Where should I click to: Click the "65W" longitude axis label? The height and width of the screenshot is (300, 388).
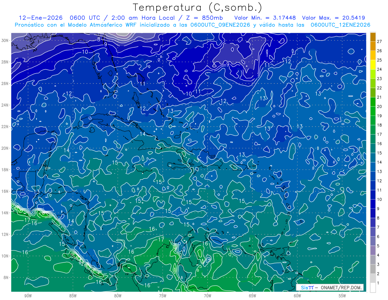253,296
